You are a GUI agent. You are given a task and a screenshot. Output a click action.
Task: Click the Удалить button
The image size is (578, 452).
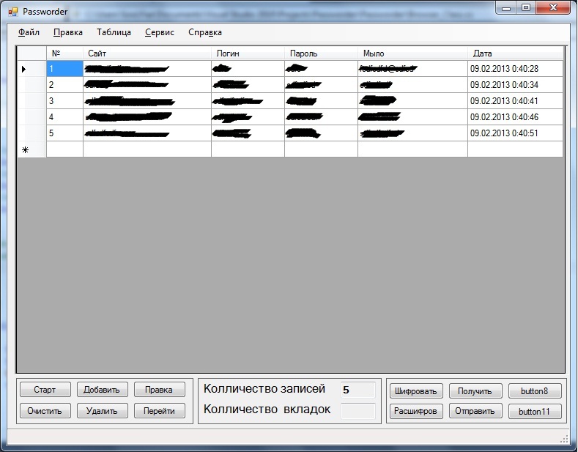point(102,411)
